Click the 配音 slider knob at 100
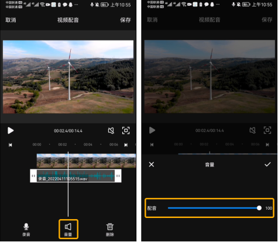 point(259,208)
